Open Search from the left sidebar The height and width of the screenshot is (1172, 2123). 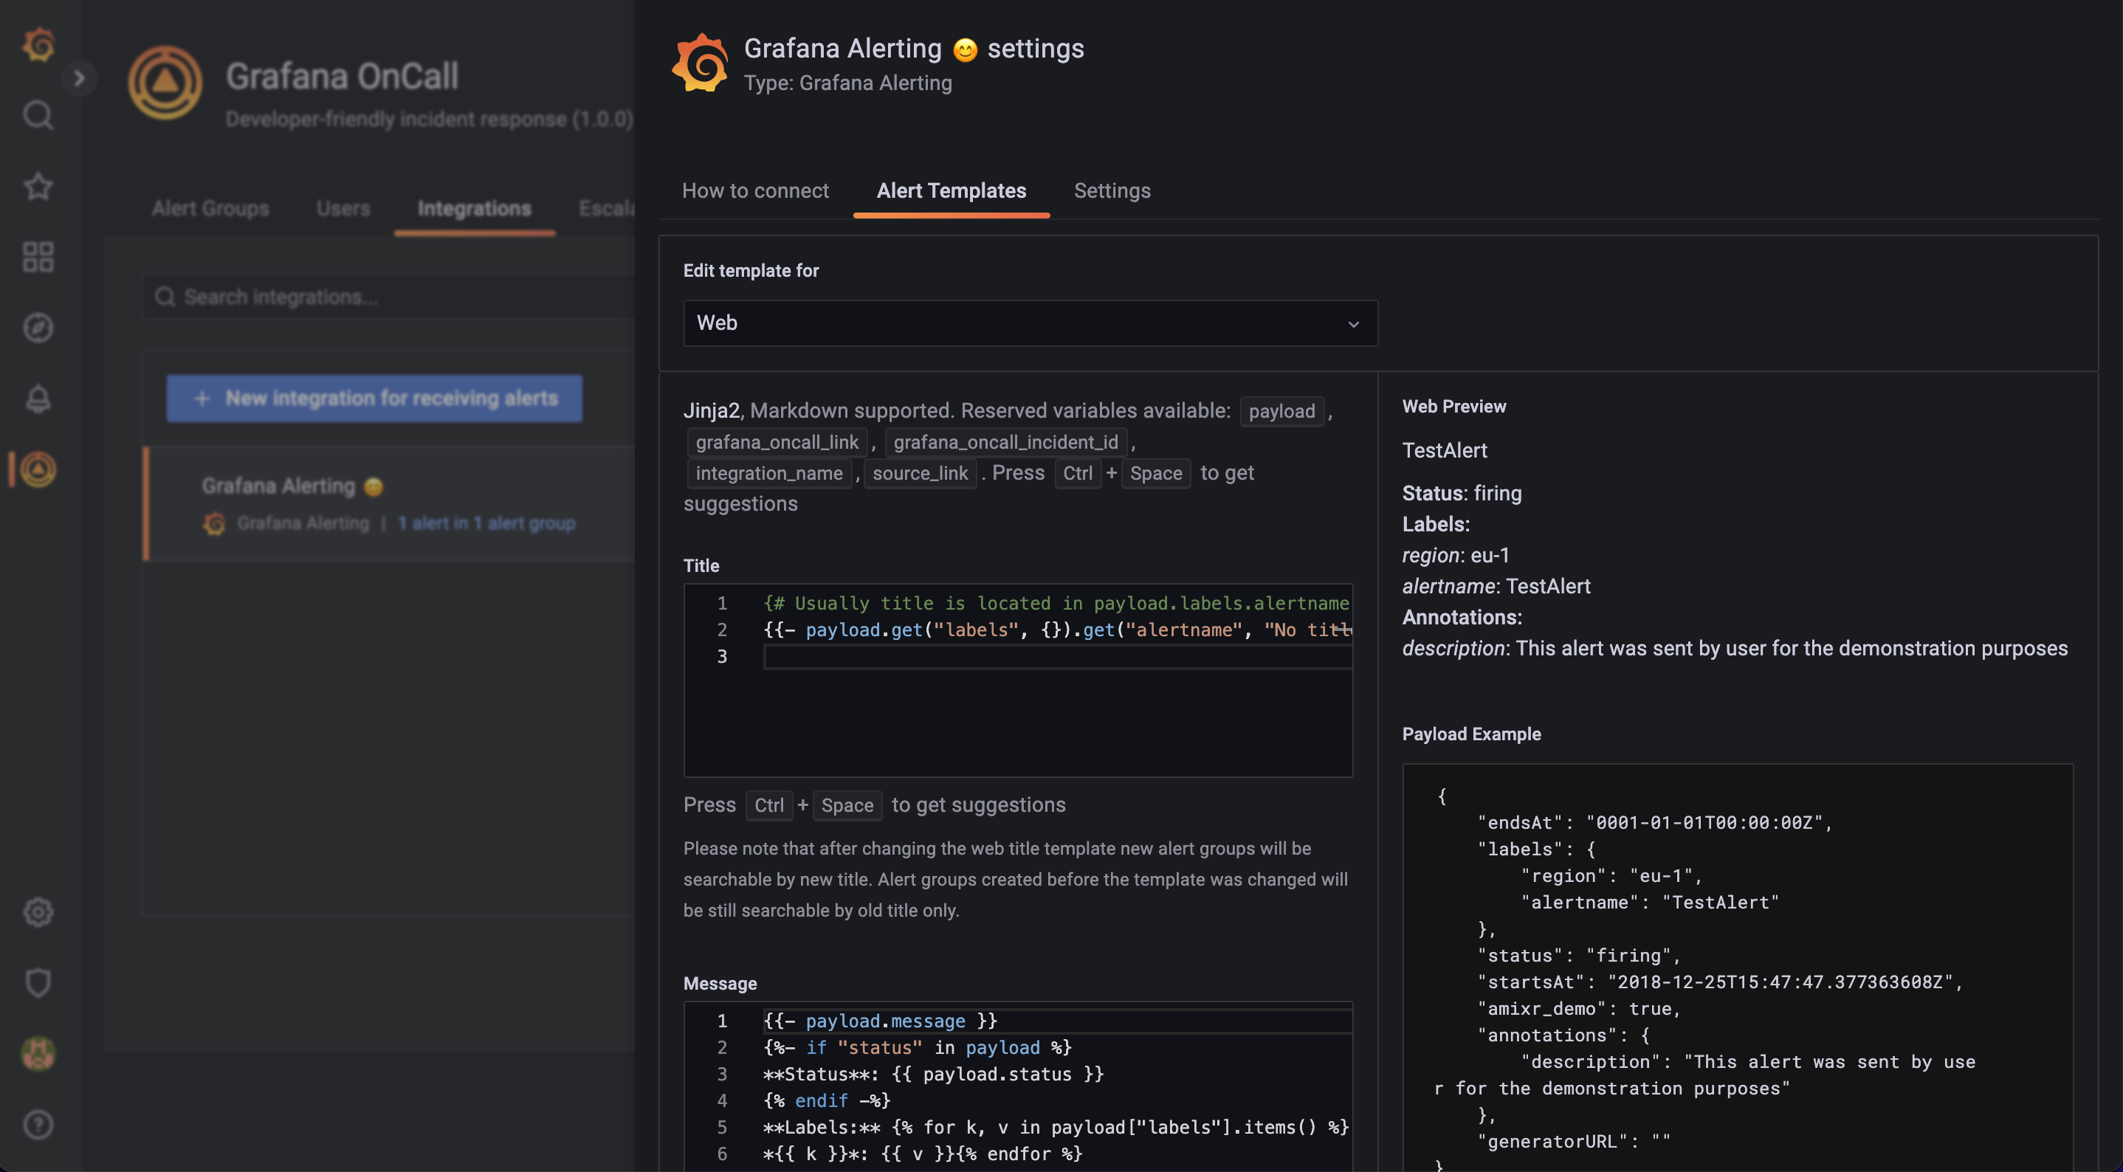[x=38, y=115]
